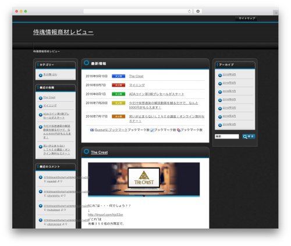This screenshot has width=291, height=246.
Task: Click the arrow bullet beside 未分類 category
Action: (41, 75)
